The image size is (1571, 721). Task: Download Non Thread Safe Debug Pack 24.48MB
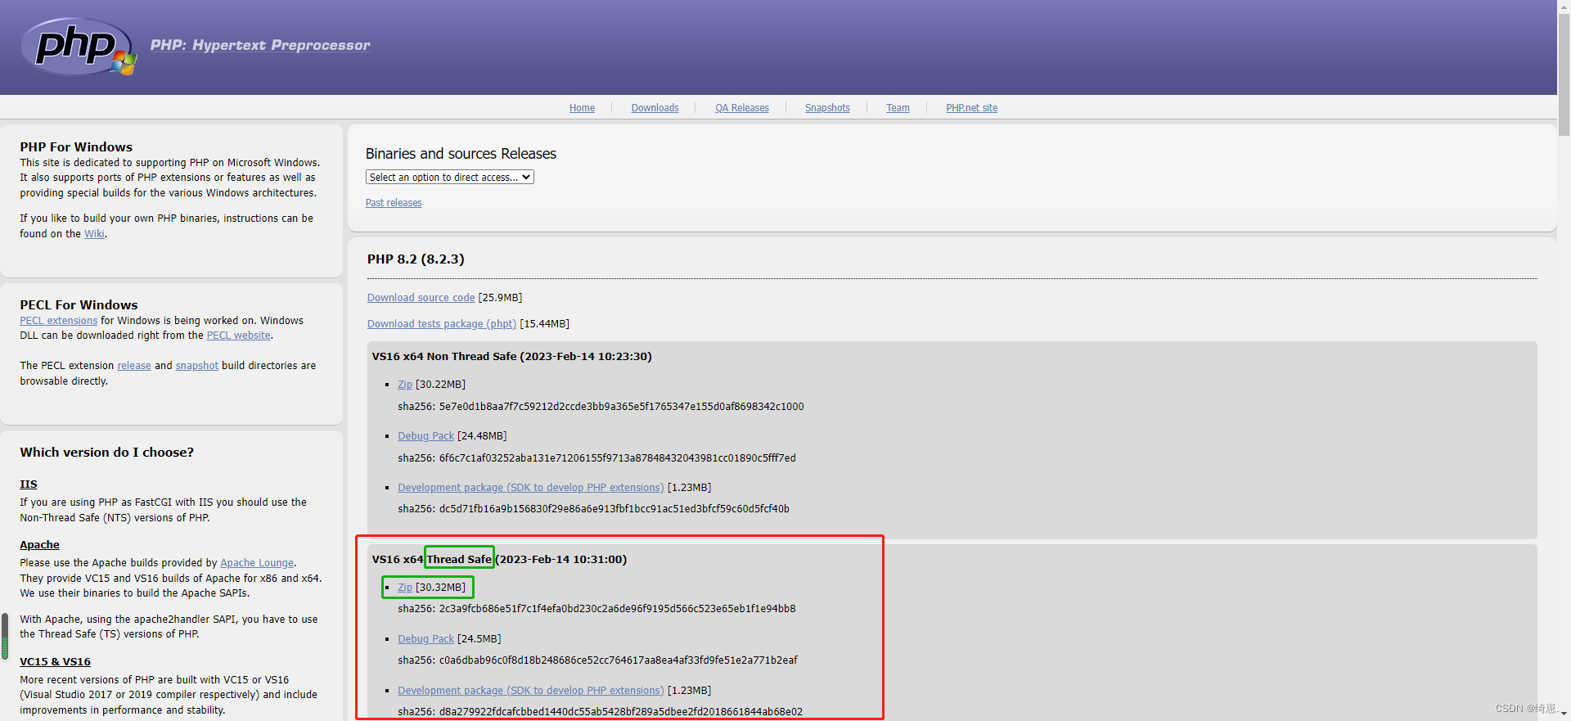point(425,436)
